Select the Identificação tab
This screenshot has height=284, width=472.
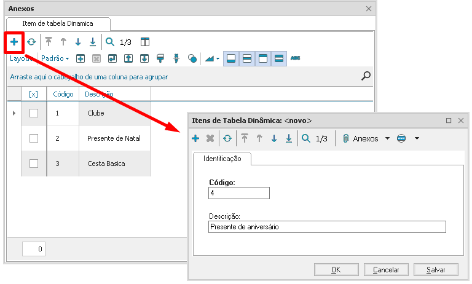point(222,159)
